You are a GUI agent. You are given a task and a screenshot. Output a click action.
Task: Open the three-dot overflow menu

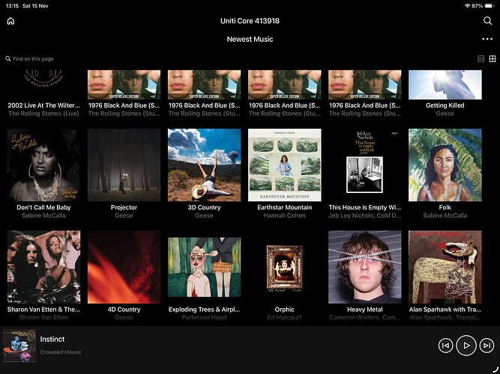(x=488, y=38)
